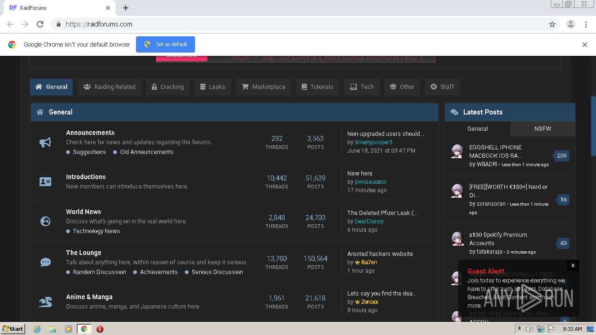Open the 'New here' thread
This screenshot has height=335, width=596.
click(360, 174)
